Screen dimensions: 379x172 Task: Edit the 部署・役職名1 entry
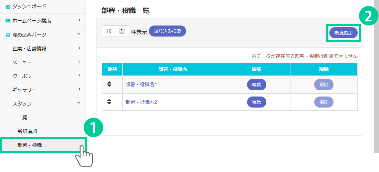click(x=256, y=84)
